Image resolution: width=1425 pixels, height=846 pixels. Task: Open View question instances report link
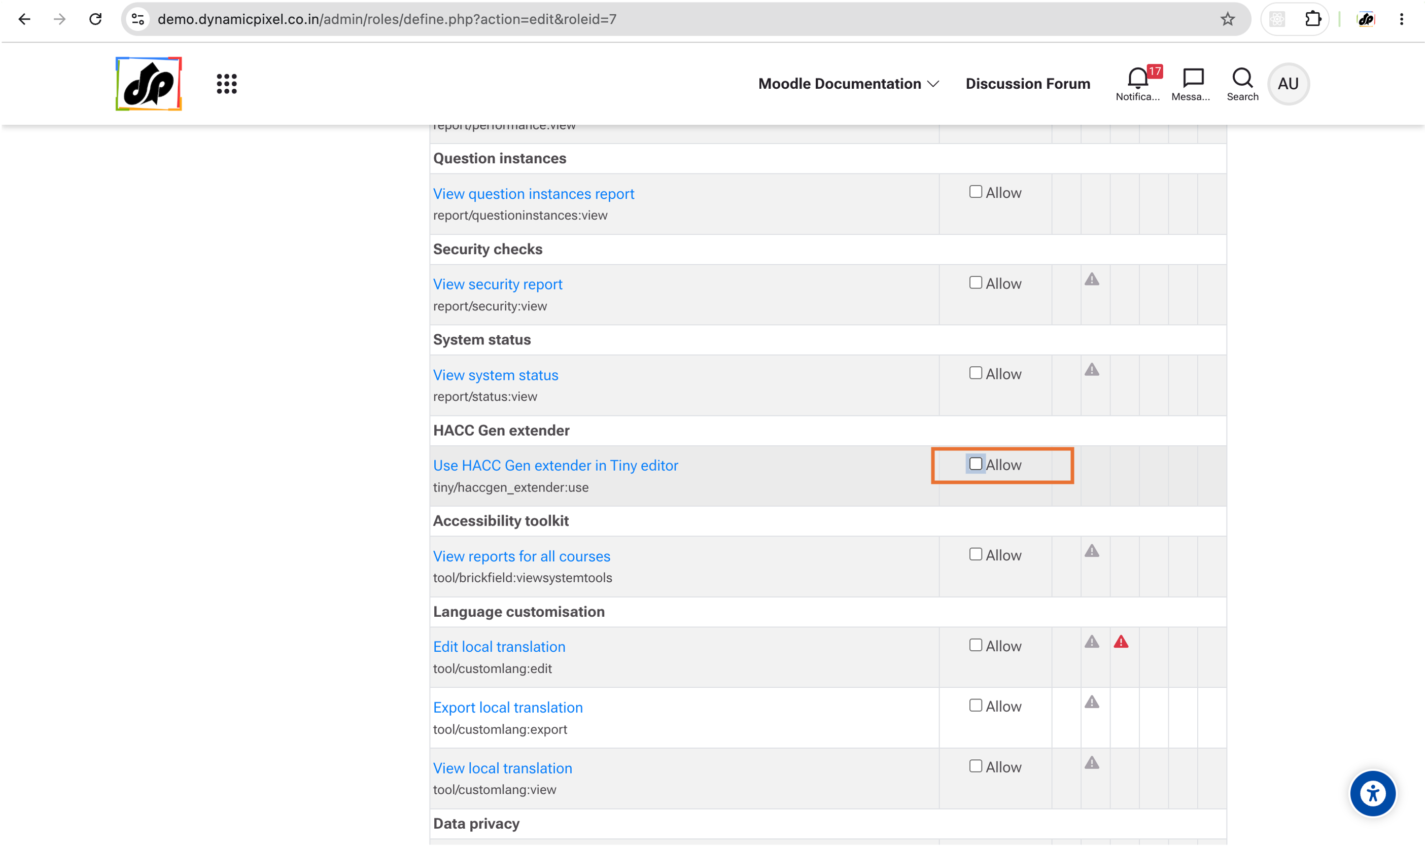click(x=533, y=194)
